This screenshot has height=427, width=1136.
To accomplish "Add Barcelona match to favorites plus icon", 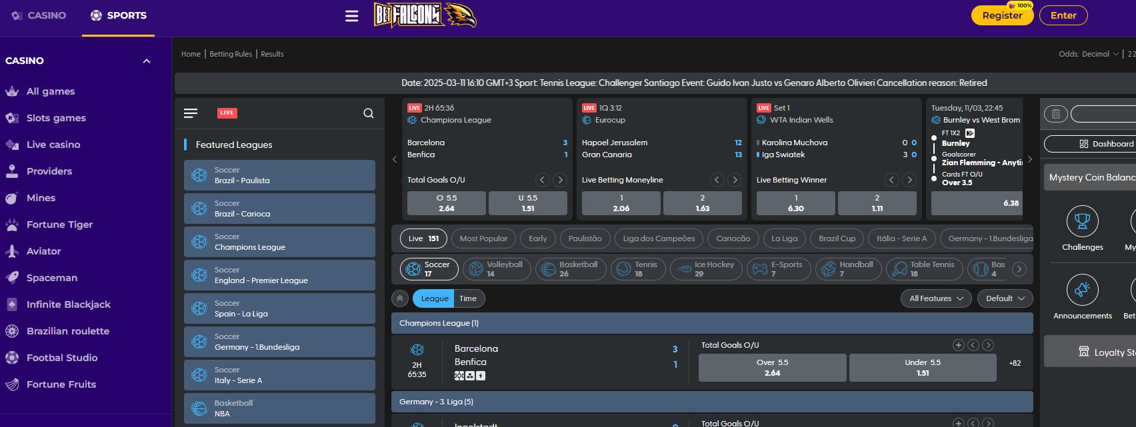I will pyautogui.click(x=959, y=345).
